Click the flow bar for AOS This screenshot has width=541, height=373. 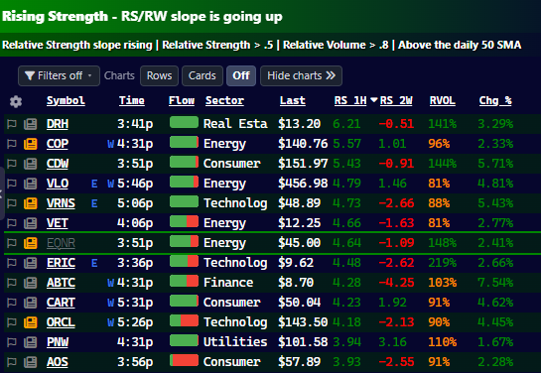click(x=184, y=360)
